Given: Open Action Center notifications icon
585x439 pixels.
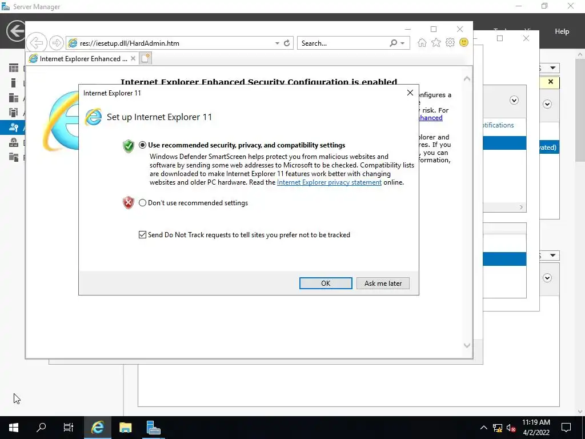Looking at the screenshot, I should pos(566,428).
